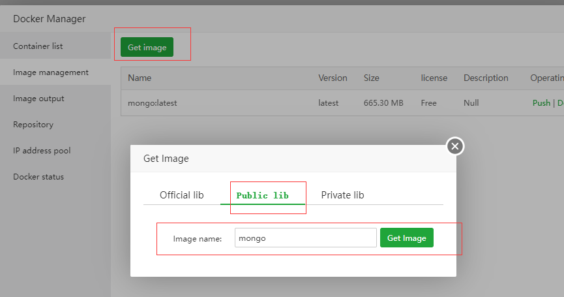This screenshot has width=564, height=297.
Task: Open the Repository section
Action: (x=33, y=125)
